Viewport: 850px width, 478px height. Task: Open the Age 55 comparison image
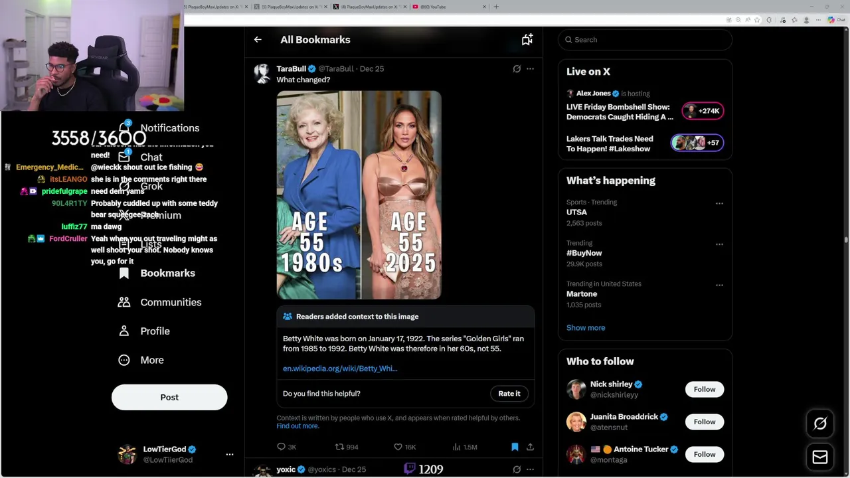coord(359,195)
